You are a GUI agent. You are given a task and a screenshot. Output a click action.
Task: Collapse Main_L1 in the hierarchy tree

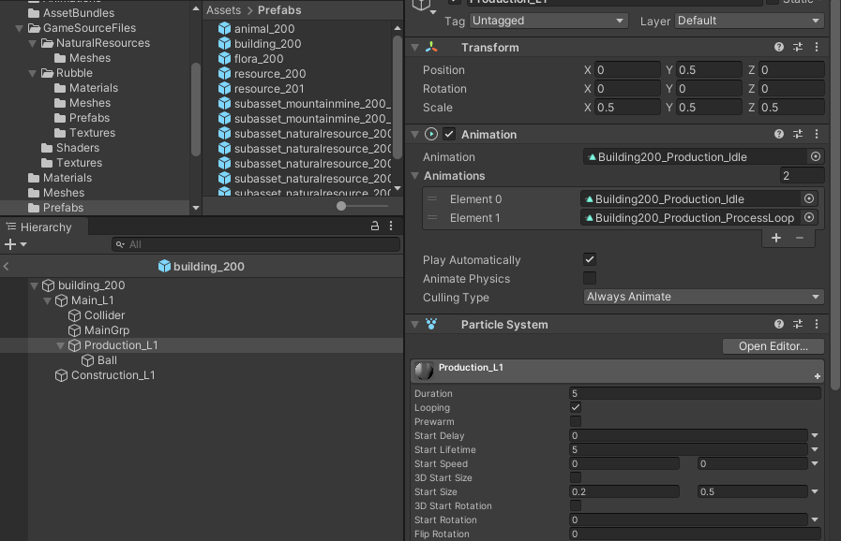point(47,300)
